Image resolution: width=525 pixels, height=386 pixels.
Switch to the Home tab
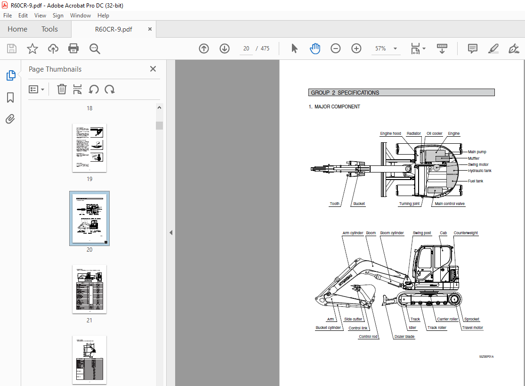click(17, 29)
